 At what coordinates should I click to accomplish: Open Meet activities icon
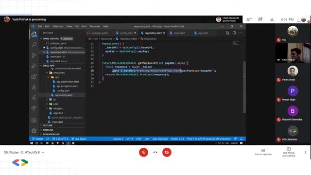click(272, 19)
